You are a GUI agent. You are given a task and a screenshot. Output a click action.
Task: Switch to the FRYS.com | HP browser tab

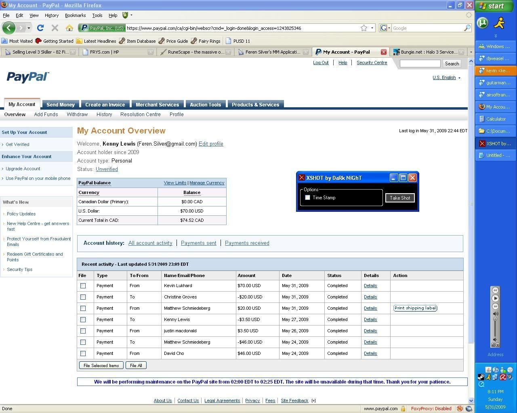[x=117, y=52]
